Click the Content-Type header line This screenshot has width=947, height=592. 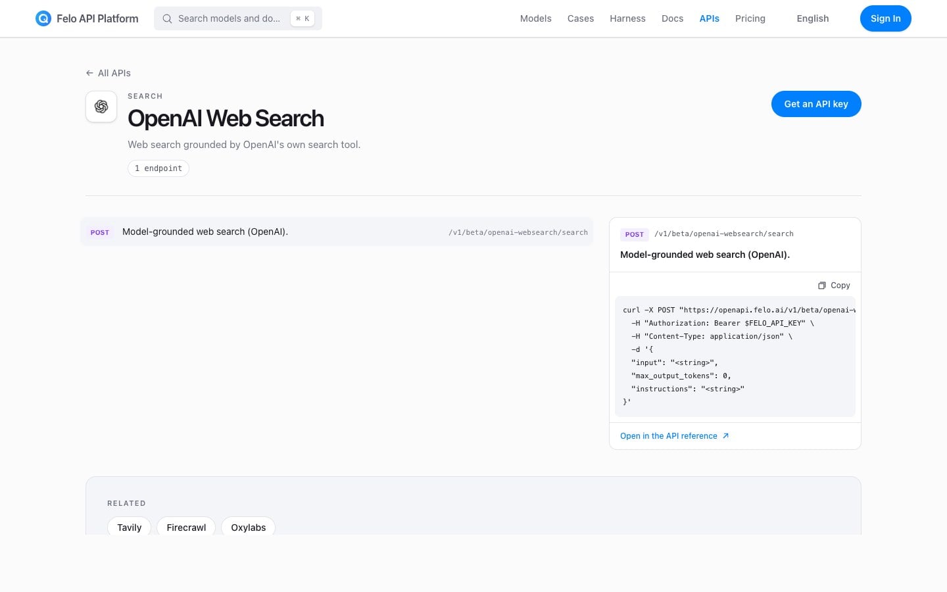[712, 336]
